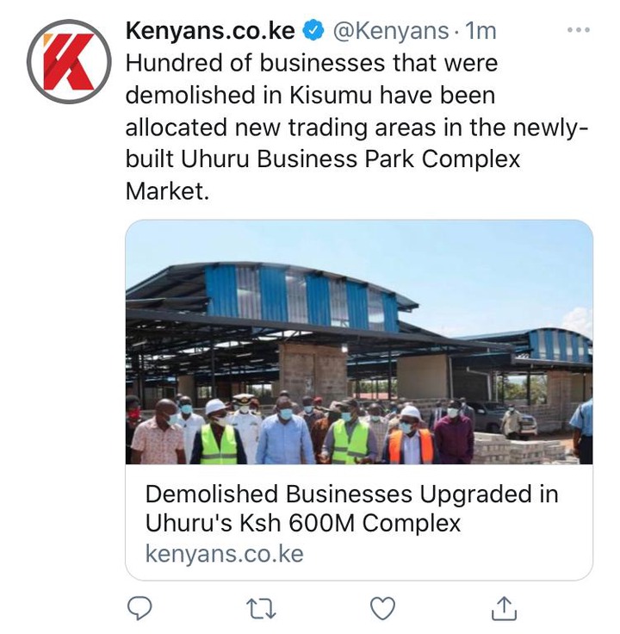This screenshot has height=634, width=620.
Task: Open the 1m timestamp link
Action: pos(480,31)
